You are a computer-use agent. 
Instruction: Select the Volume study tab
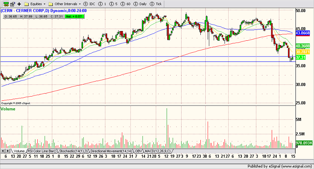19,151
